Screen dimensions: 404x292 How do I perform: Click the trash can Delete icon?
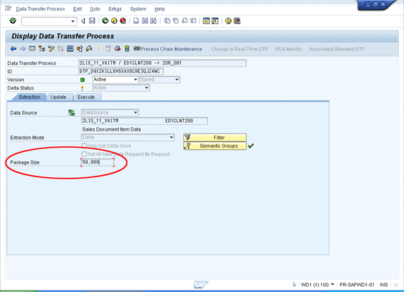pyautogui.click(x=108, y=49)
